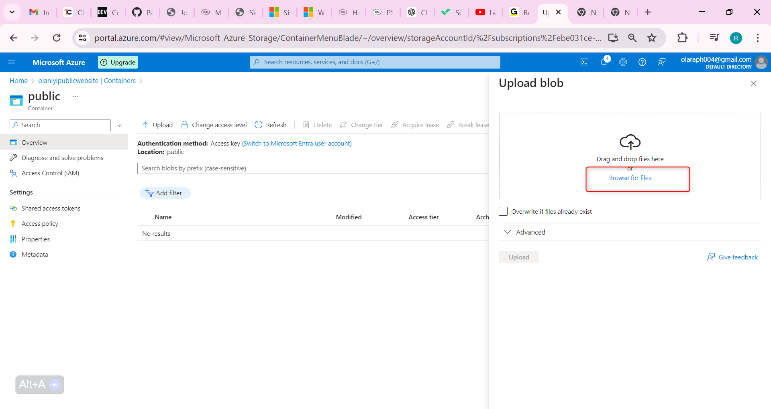Click Upload in the container toolbar
771x409 pixels.
pos(157,125)
